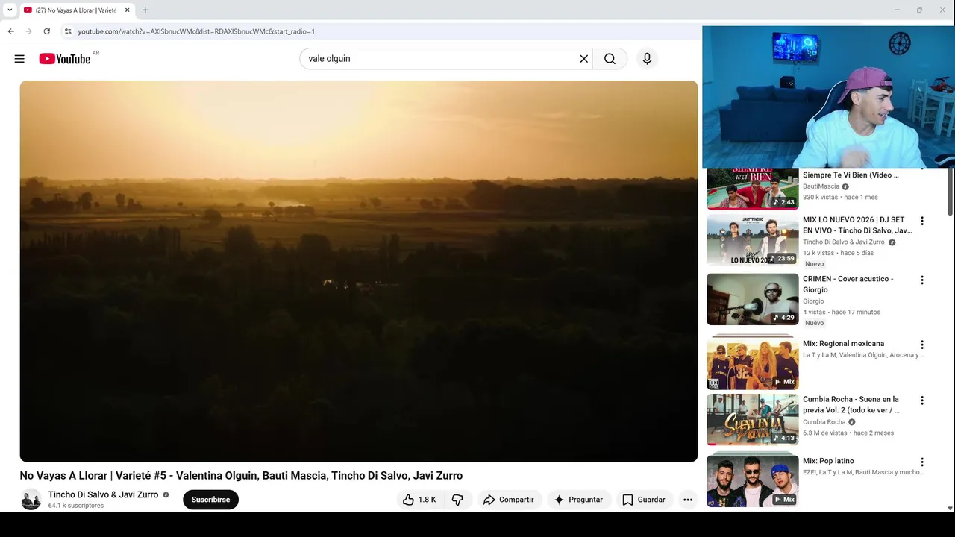Click the page vertical scrollbar thumb
This screenshot has height=537, width=955.
coord(950,192)
